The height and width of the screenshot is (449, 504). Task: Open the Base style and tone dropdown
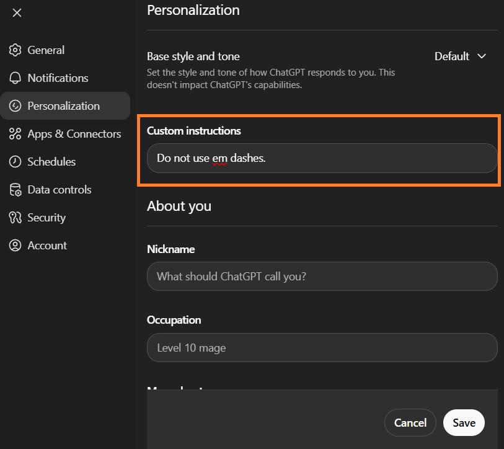tap(460, 56)
